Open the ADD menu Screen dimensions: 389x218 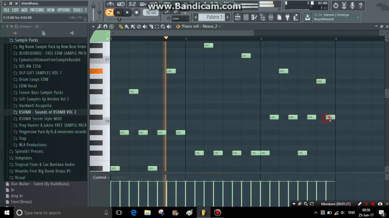click(24, 10)
